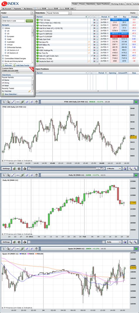Viewport: 139px width, 313px height.
Task: Click the trash icon in FTSE 100 chart toolbar
Action: 36,102
